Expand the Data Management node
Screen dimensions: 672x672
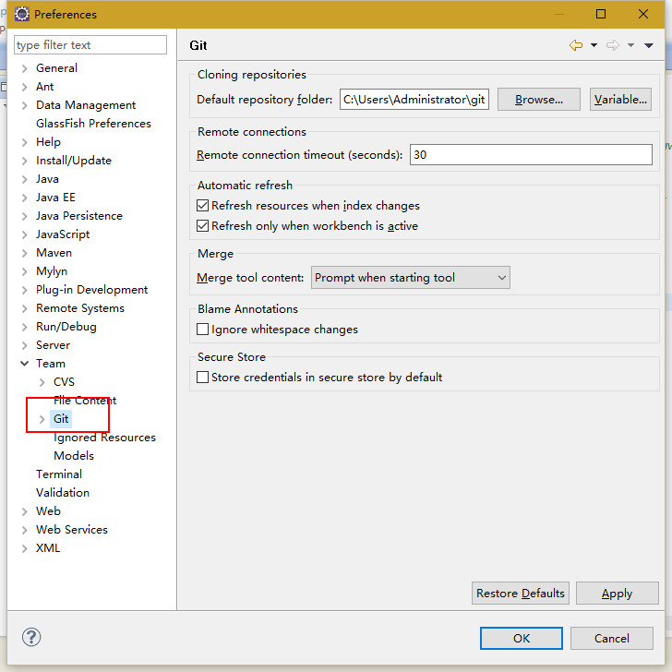click(24, 105)
